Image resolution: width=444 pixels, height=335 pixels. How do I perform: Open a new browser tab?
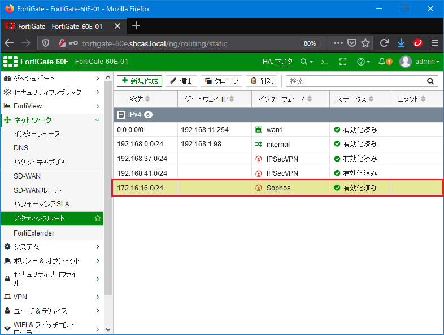tap(136, 26)
